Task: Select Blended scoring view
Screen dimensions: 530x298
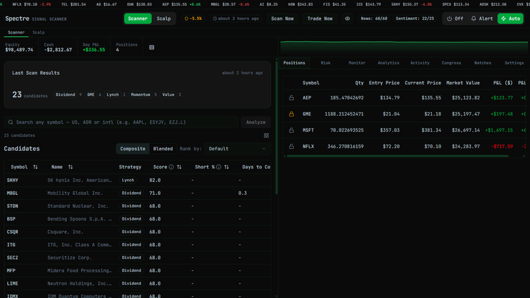Action: click(163, 148)
